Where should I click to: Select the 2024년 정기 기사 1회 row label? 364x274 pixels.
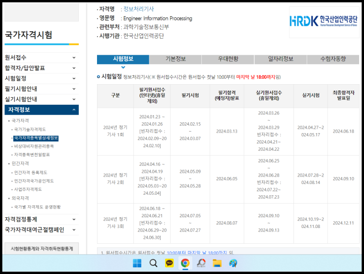point(116,131)
